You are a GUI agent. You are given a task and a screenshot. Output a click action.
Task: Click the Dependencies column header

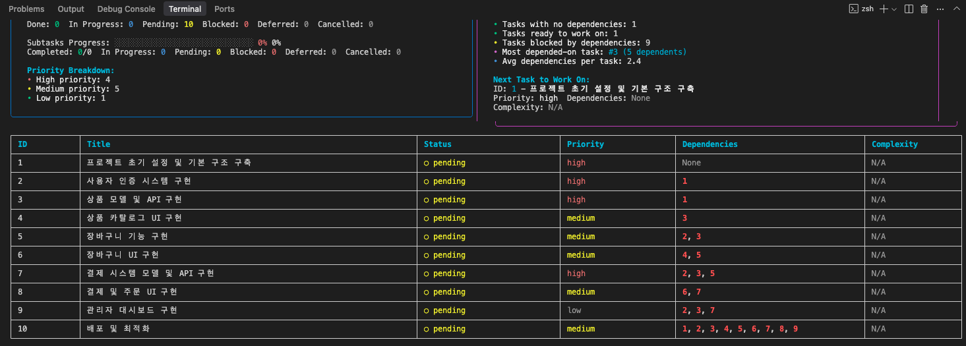pos(709,144)
